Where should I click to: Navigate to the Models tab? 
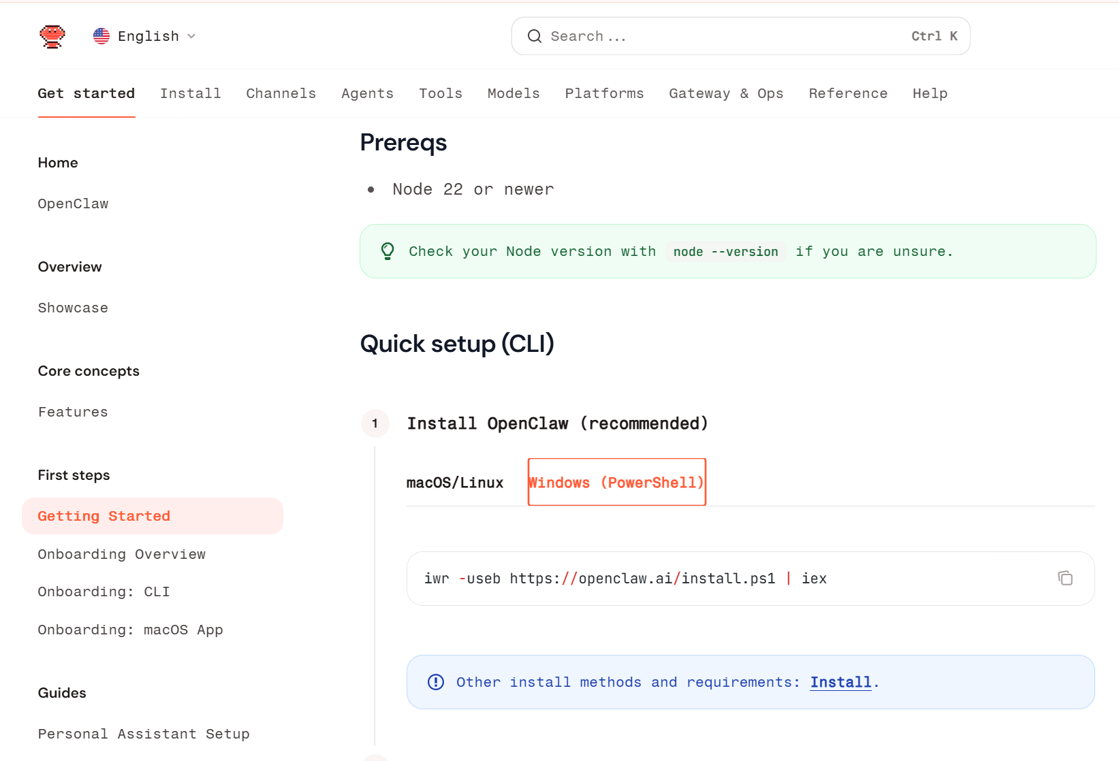coord(514,93)
